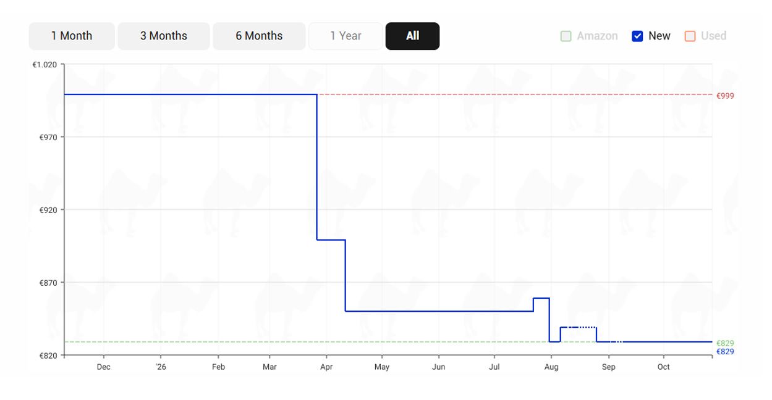The width and height of the screenshot is (772, 400).
Task: Switch to the 6 Months range
Action: point(259,36)
